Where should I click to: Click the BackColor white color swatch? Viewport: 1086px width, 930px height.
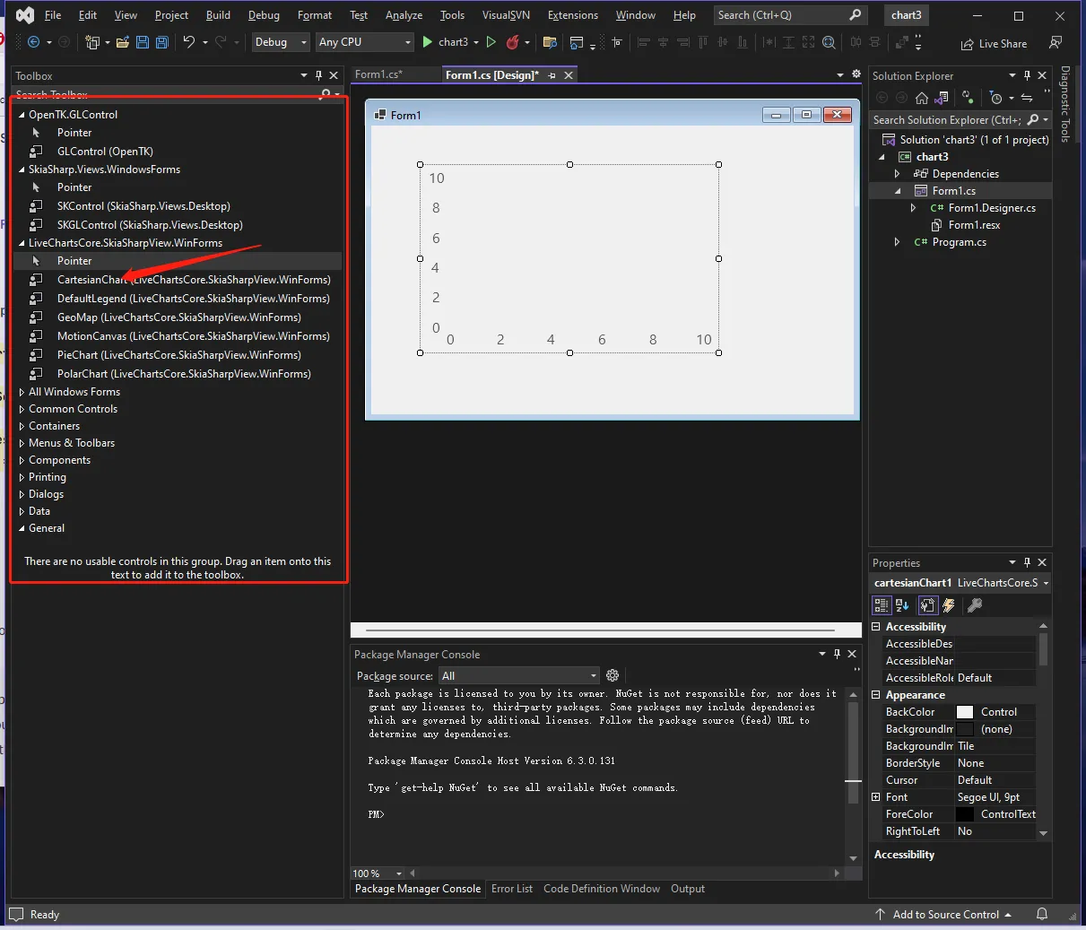click(965, 712)
